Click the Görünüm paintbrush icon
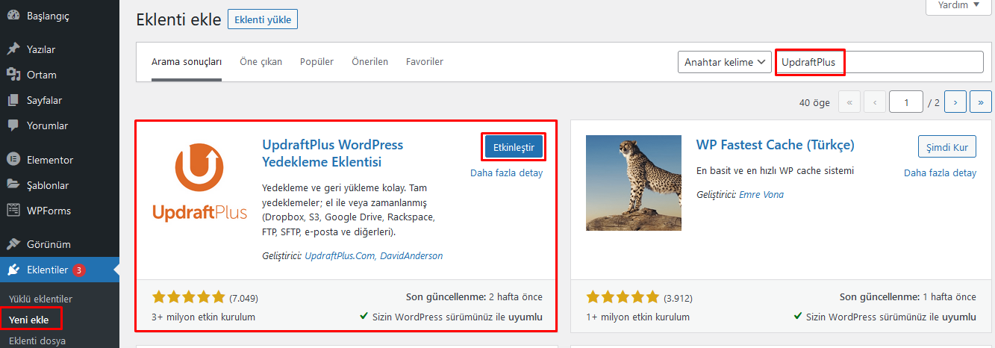 pyautogui.click(x=13, y=244)
